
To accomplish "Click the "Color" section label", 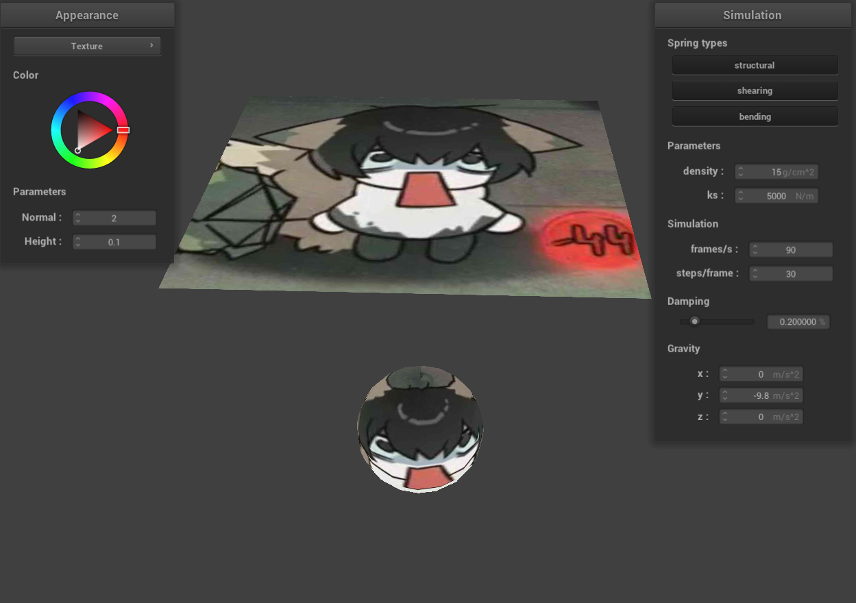I will tap(25, 75).
